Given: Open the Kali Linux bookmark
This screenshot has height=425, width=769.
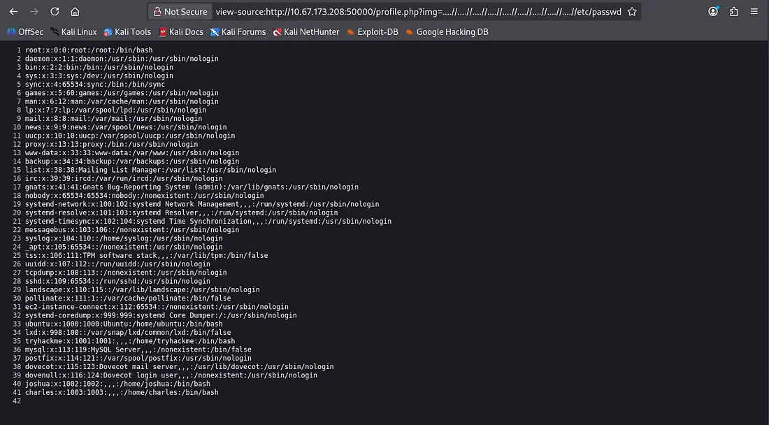Looking at the screenshot, I should click(73, 32).
